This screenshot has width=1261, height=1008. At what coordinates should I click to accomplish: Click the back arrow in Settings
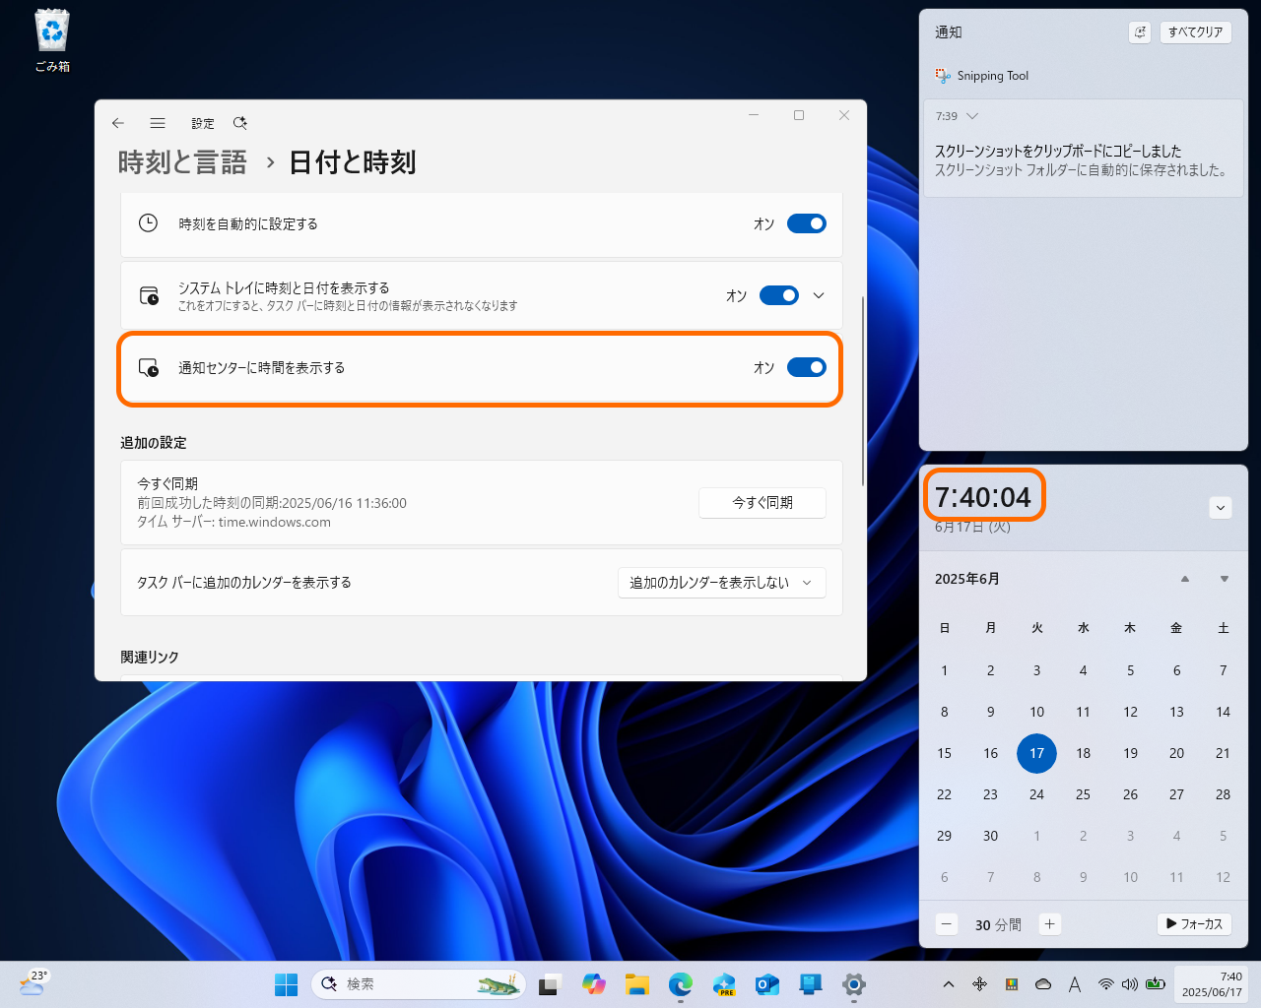click(x=118, y=123)
